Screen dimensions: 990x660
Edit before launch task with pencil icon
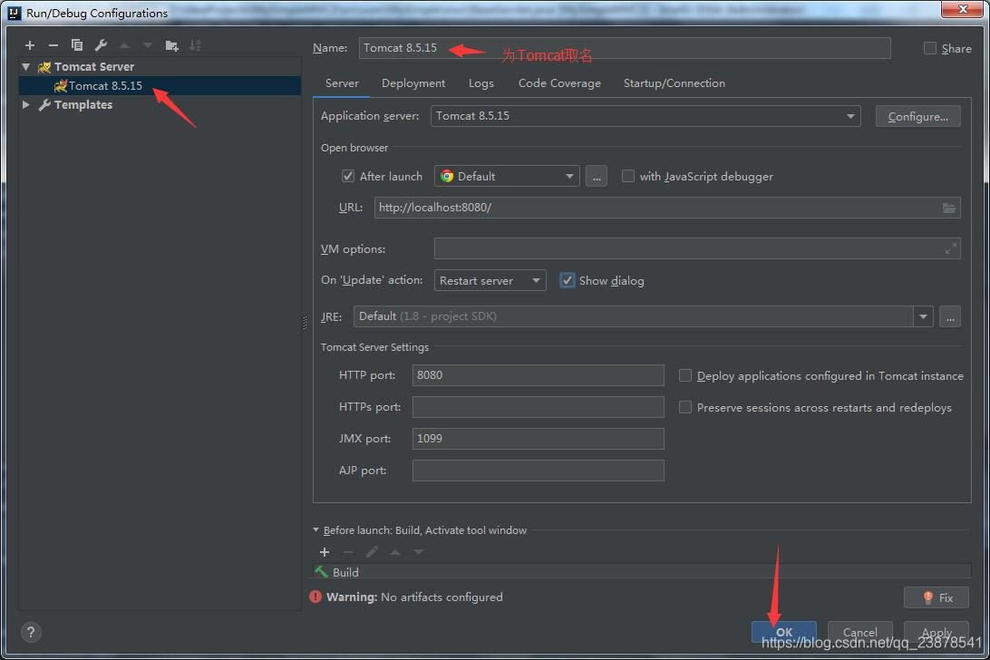[x=372, y=552]
